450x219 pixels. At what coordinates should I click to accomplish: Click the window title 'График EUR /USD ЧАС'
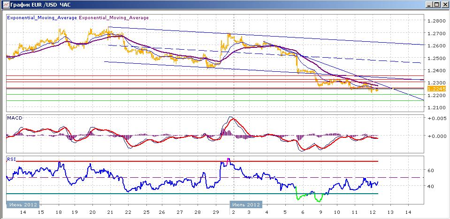tap(40, 5)
